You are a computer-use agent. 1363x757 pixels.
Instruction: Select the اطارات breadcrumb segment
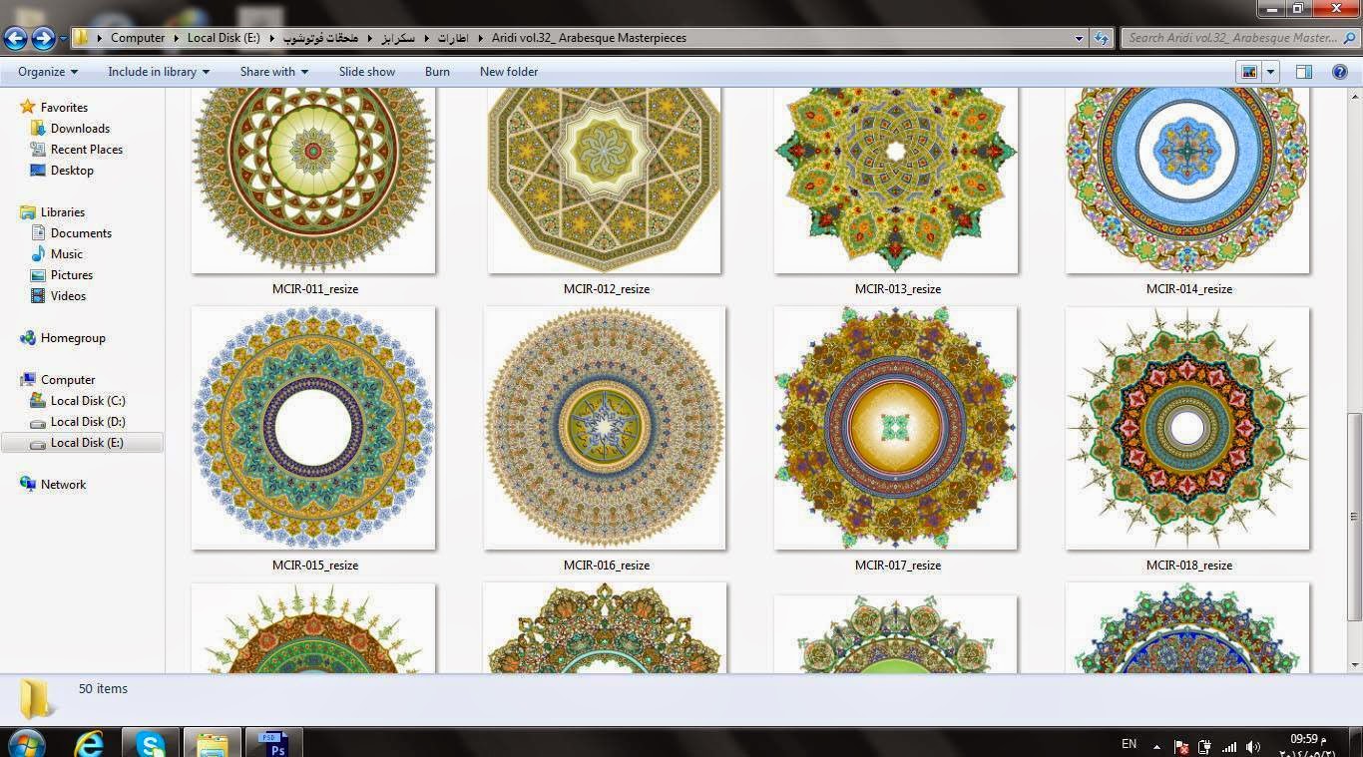(452, 38)
